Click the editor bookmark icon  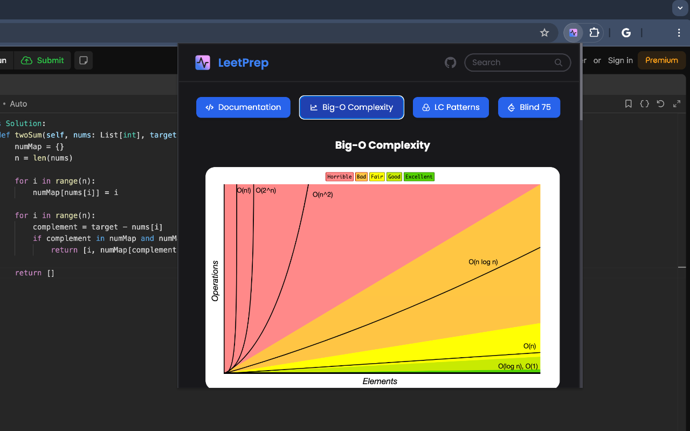coord(628,104)
